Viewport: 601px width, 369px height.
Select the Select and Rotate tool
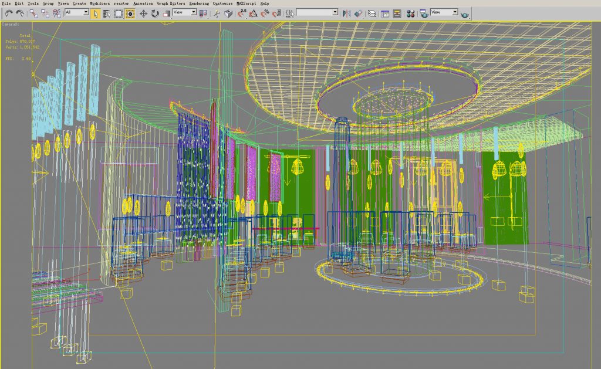pos(154,12)
